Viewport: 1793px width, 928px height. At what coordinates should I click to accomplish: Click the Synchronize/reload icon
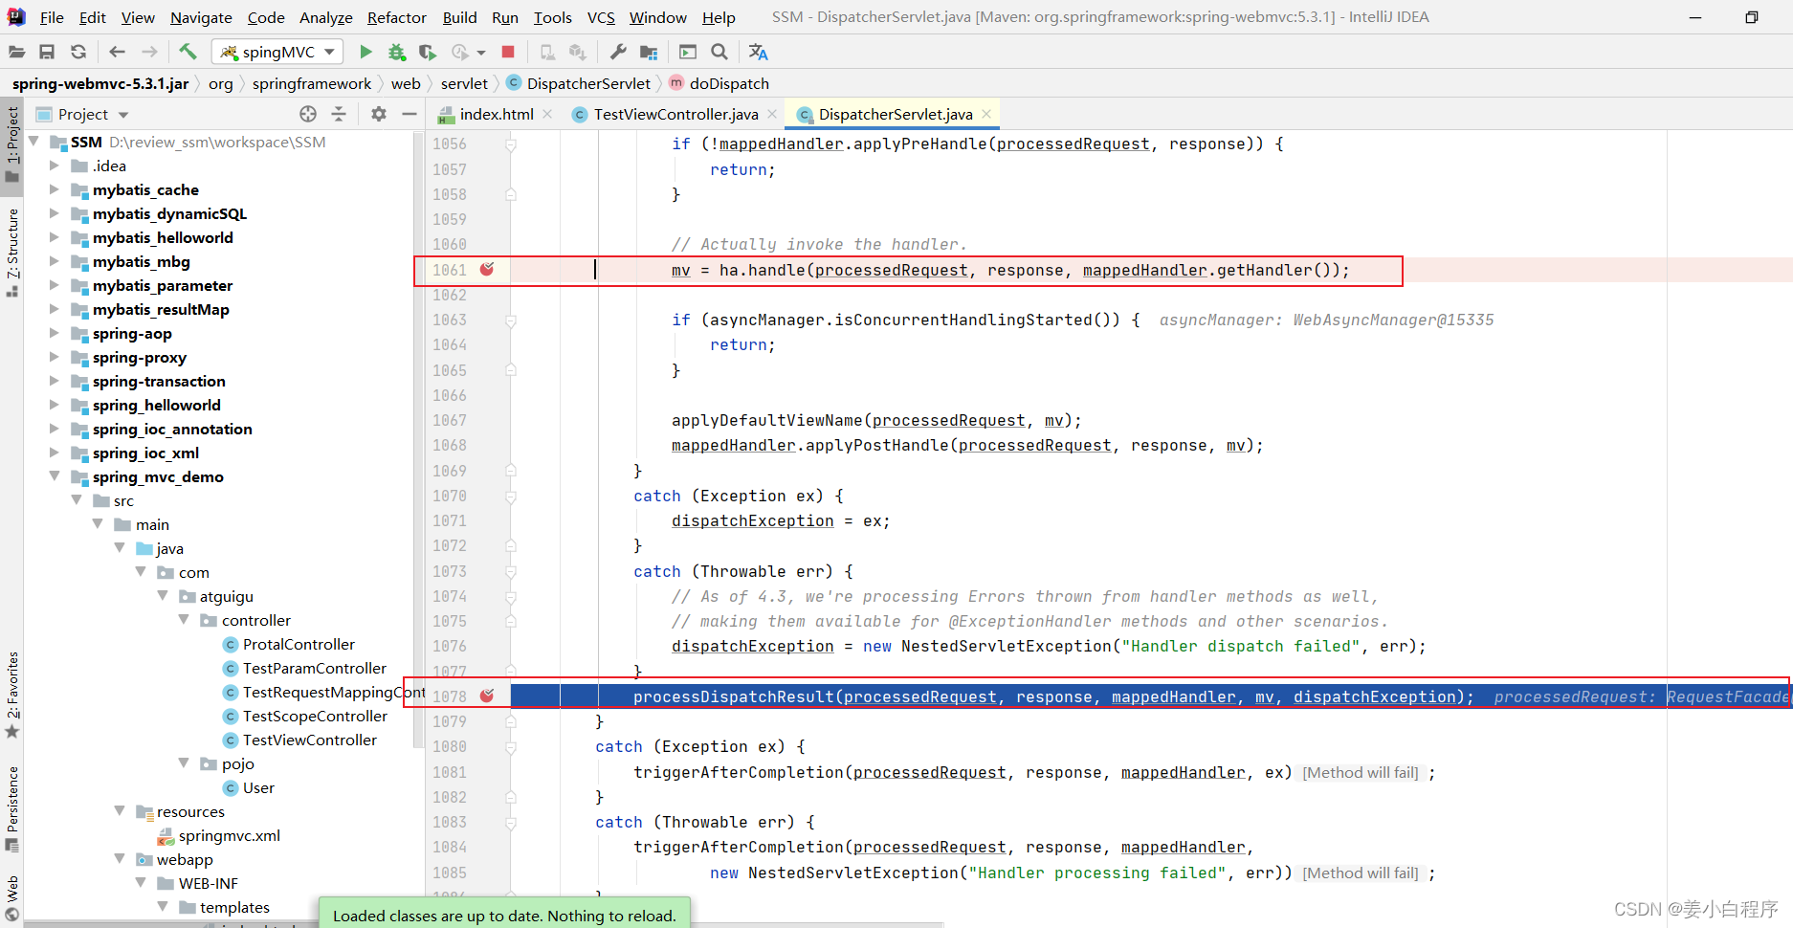(78, 52)
